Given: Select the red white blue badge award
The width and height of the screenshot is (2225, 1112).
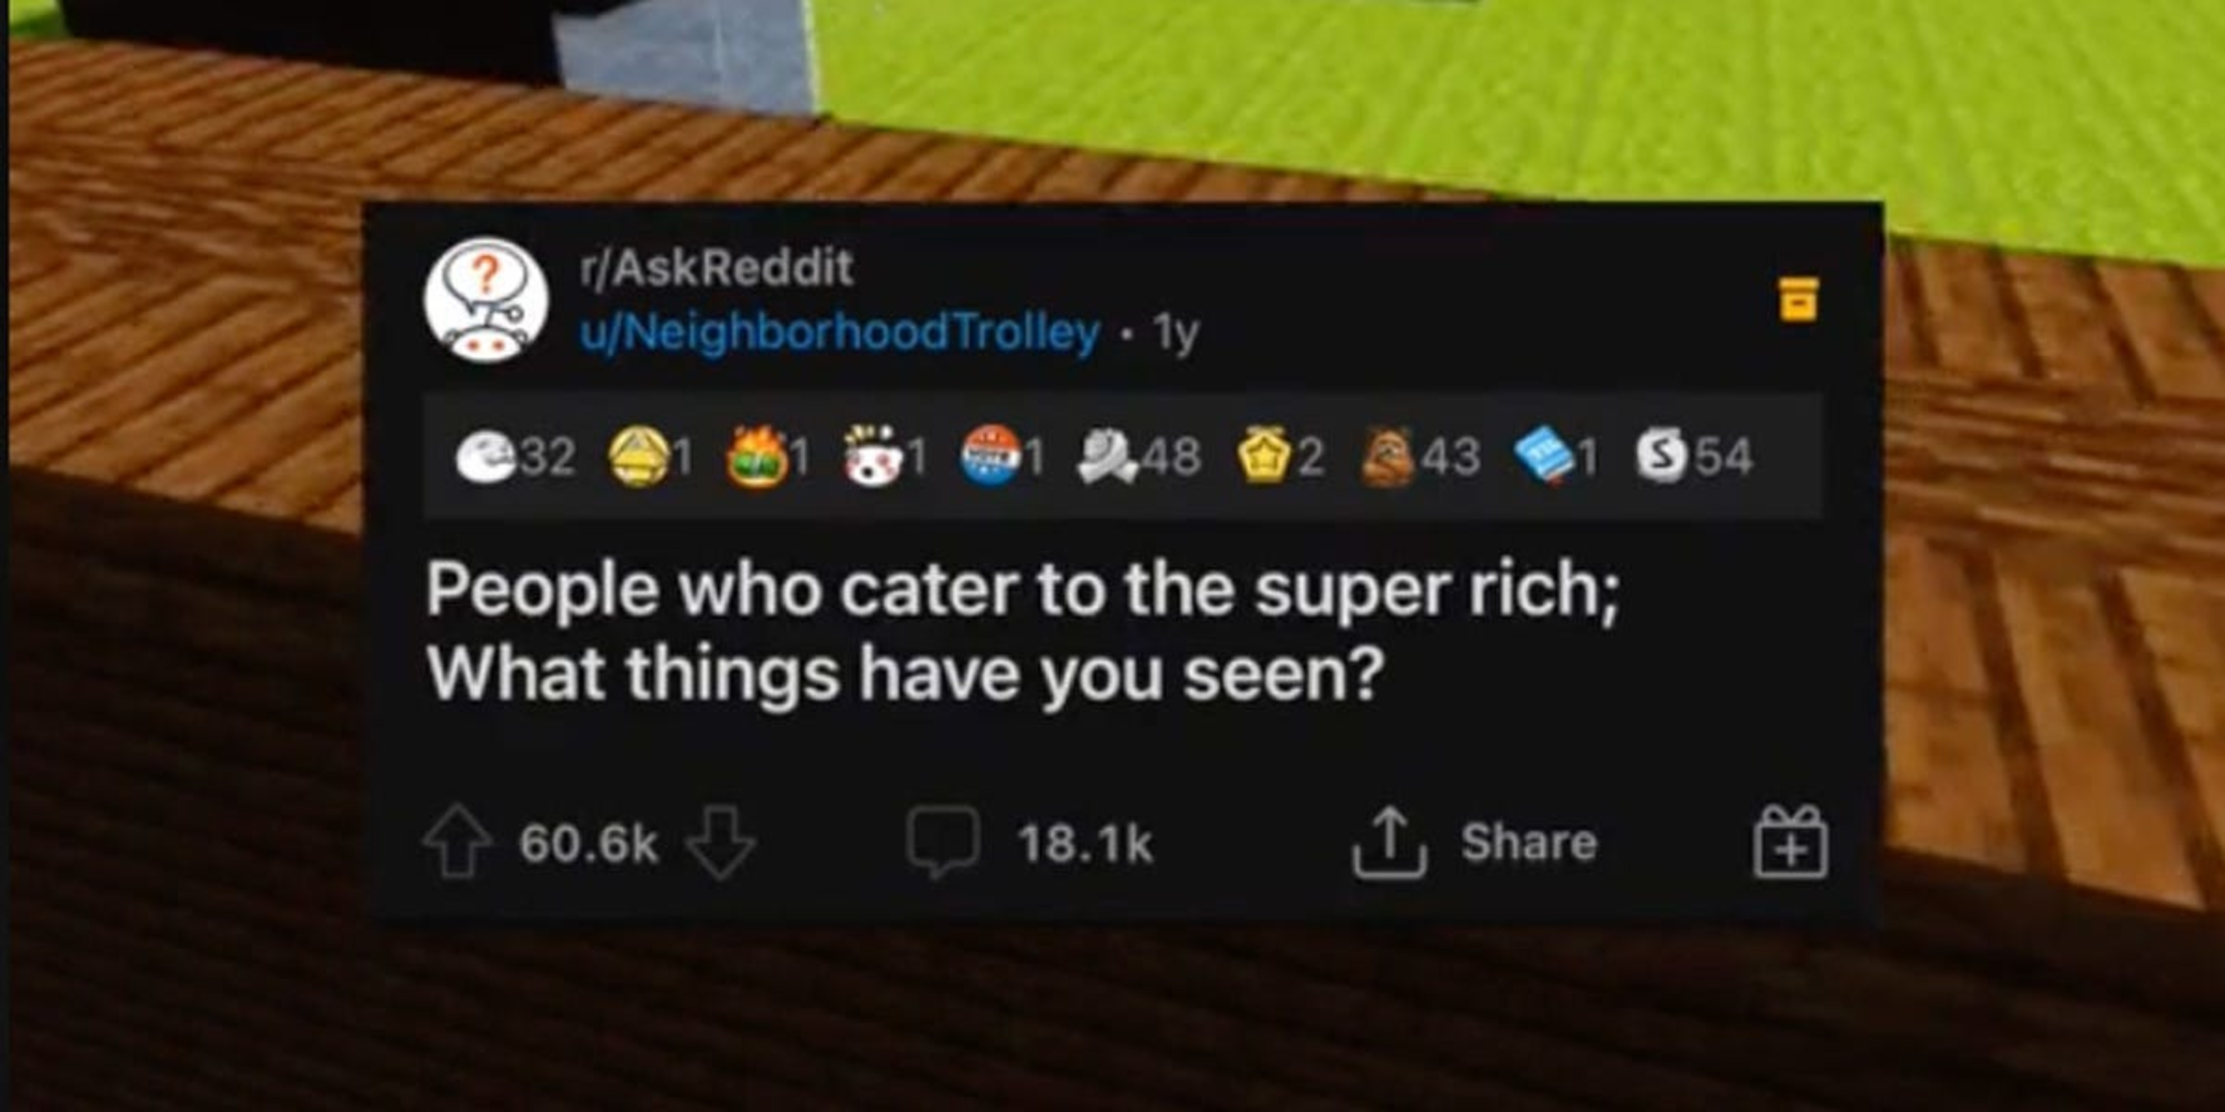Looking at the screenshot, I should tap(992, 456).
